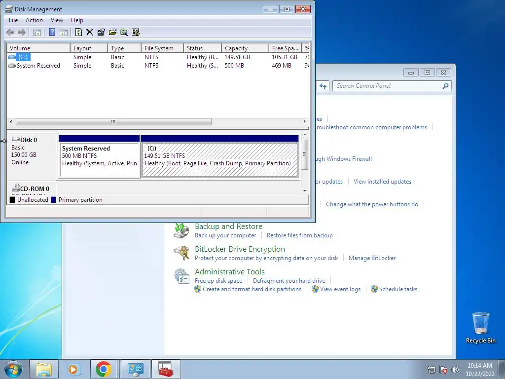Open the Start menu orb
This screenshot has width=505, height=379.
click(13, 369)
